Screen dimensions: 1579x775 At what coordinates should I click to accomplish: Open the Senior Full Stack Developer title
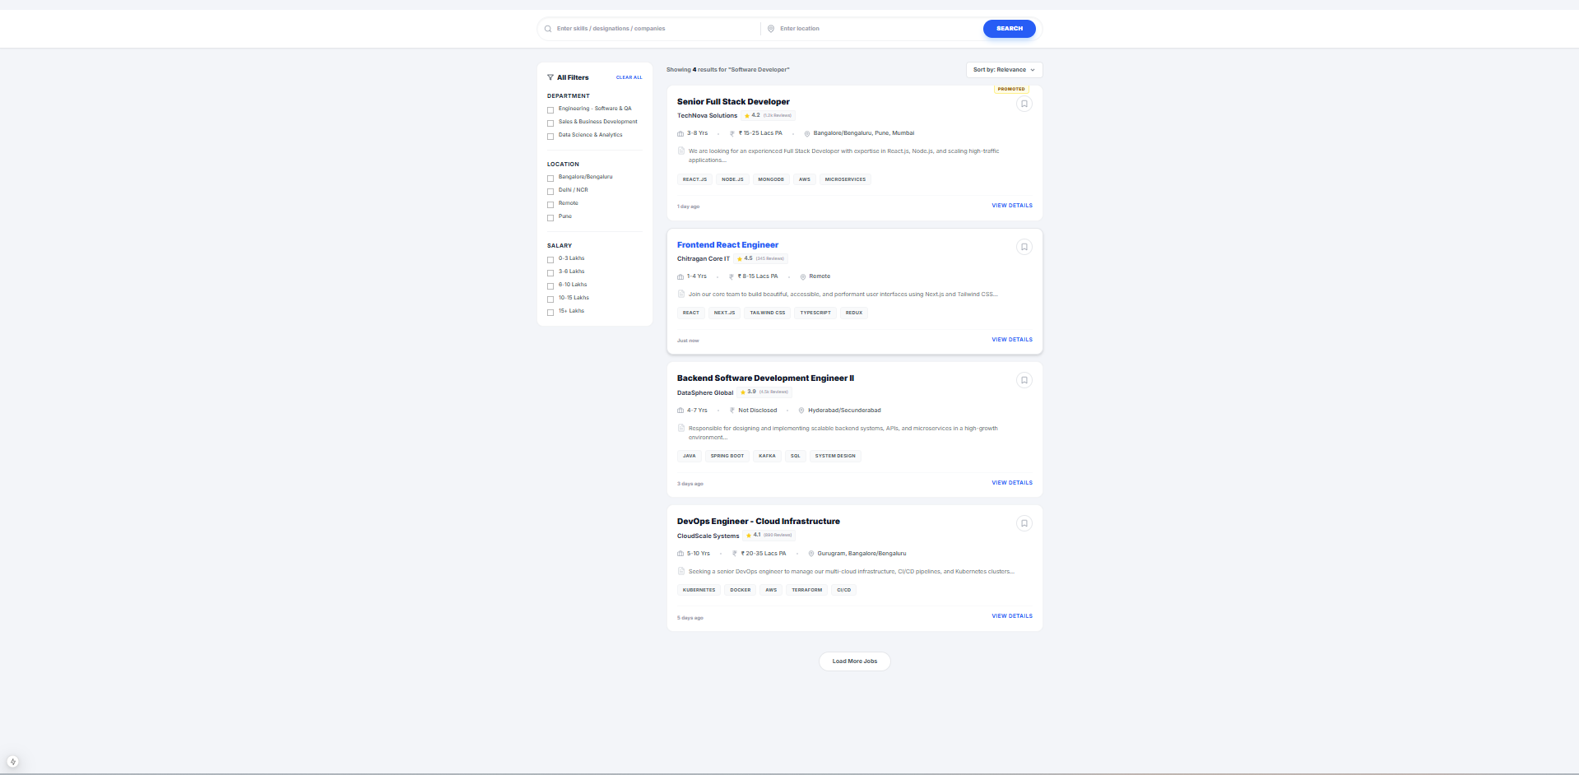click(733, 102)
